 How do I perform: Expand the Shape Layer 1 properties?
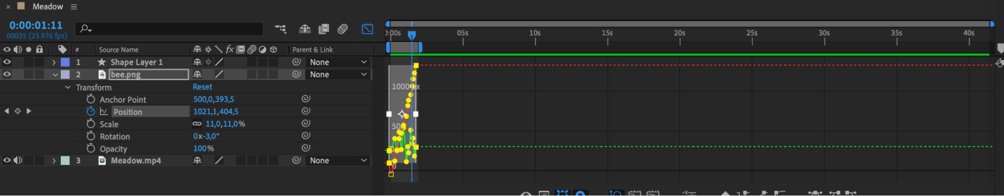54,62
